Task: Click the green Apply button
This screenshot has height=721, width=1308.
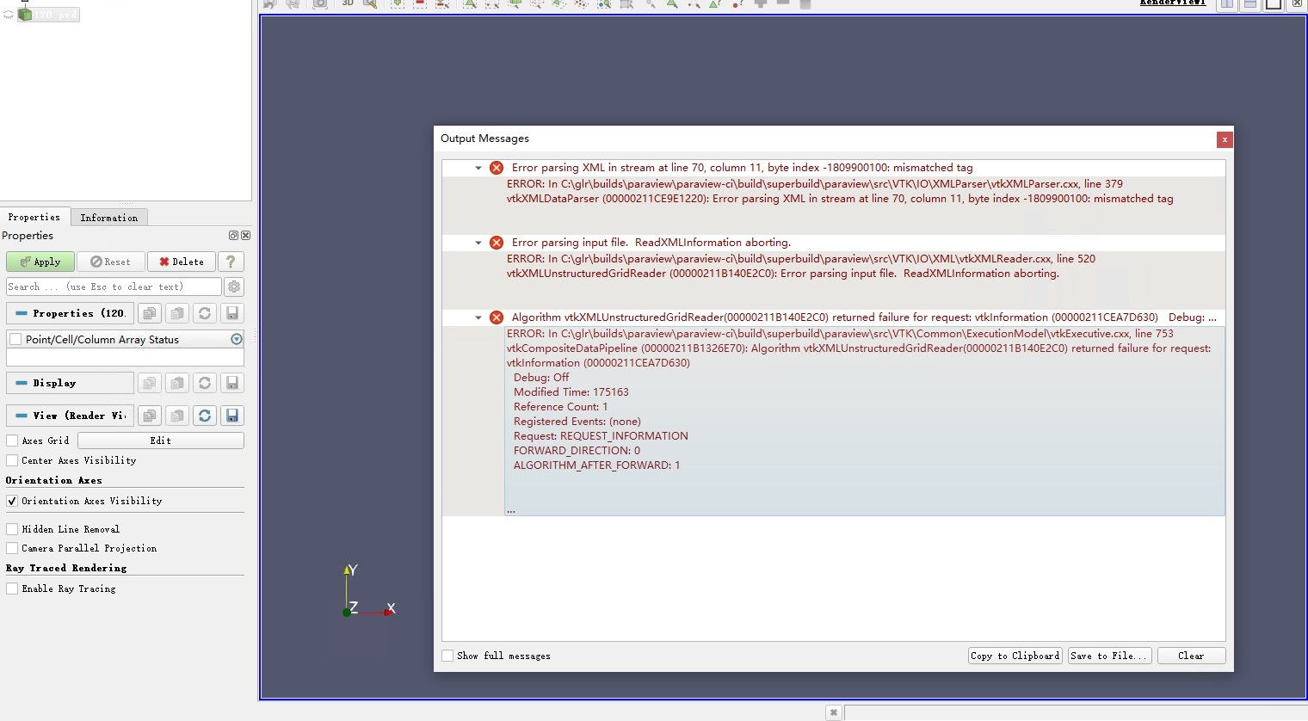Action: (40, 262)
